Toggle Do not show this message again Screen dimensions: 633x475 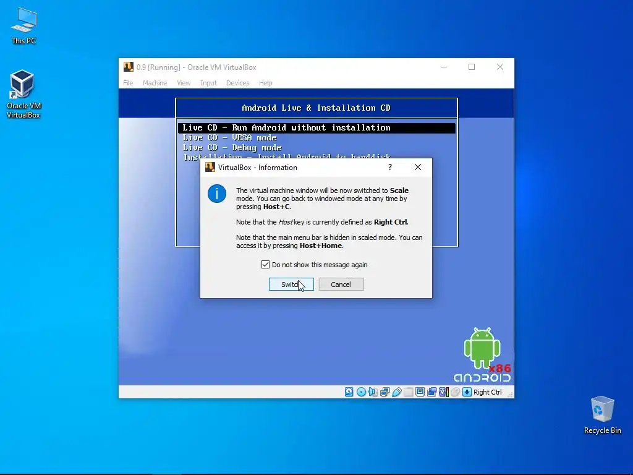click(265, 265)
